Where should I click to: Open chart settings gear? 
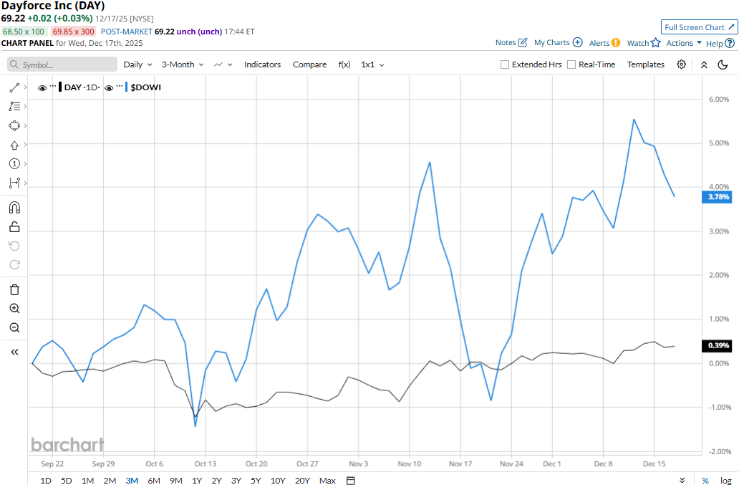(681, 64)
